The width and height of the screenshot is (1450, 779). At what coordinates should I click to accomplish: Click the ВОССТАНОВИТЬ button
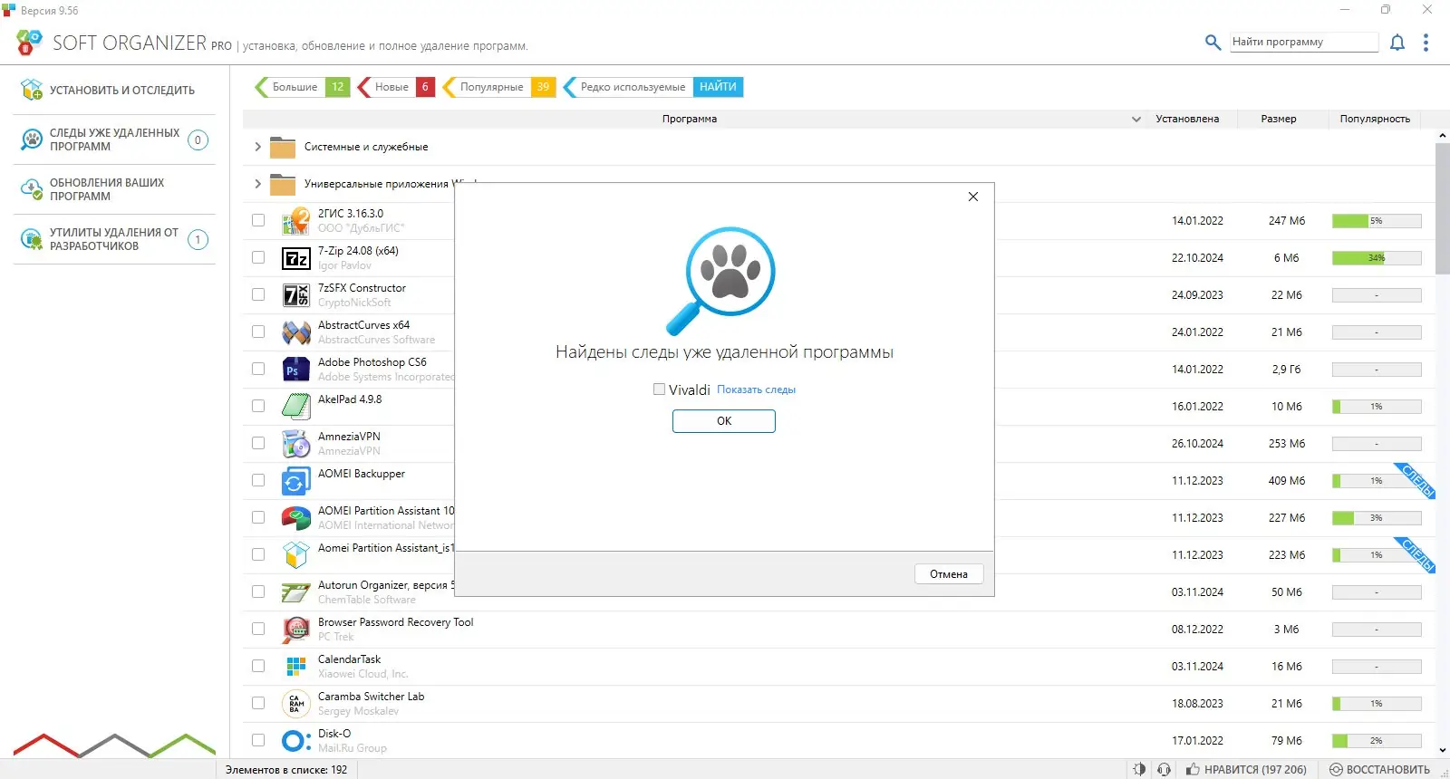coord(1379,769)
